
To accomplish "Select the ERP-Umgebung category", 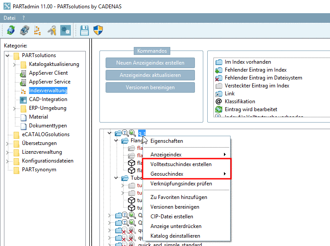I will pyautogui.click(x=48, y=108).
